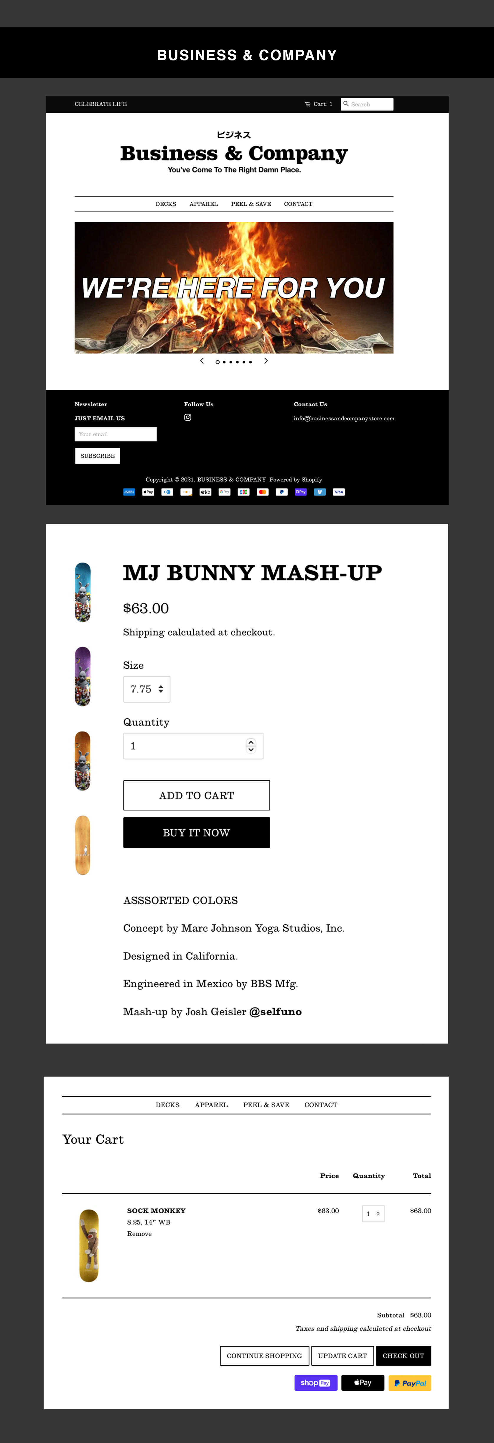Adjust cart quantity stepper for Sock Monkey

click(373, 1213)
